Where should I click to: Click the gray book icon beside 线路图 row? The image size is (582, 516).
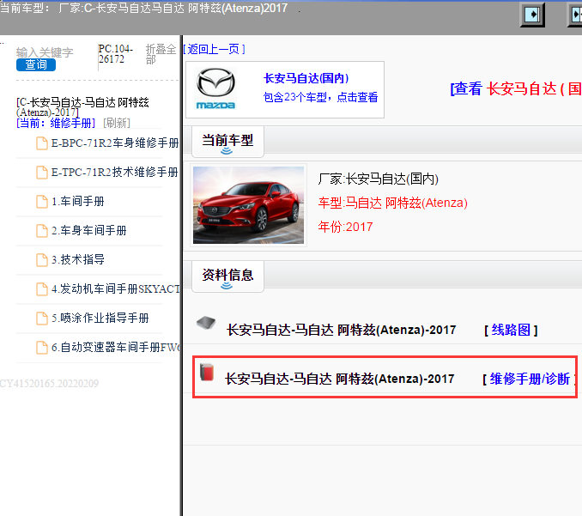coord(206,323)
